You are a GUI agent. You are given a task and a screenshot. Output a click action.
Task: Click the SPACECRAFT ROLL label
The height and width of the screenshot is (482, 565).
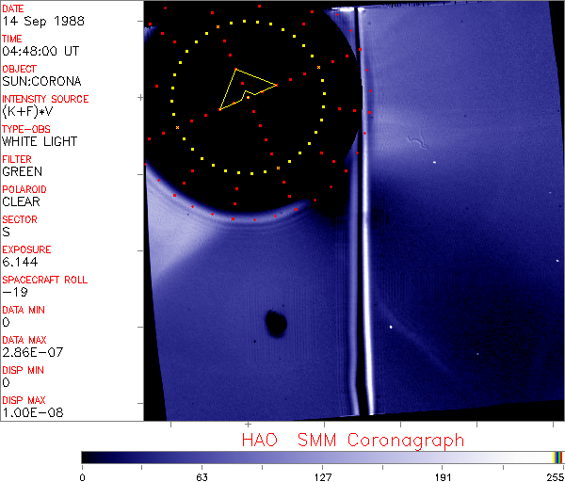pos(42,280)
